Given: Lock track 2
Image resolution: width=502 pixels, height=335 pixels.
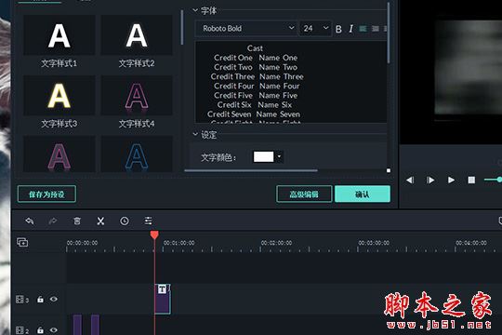Looking at the screenshot, I should point(40,329).
